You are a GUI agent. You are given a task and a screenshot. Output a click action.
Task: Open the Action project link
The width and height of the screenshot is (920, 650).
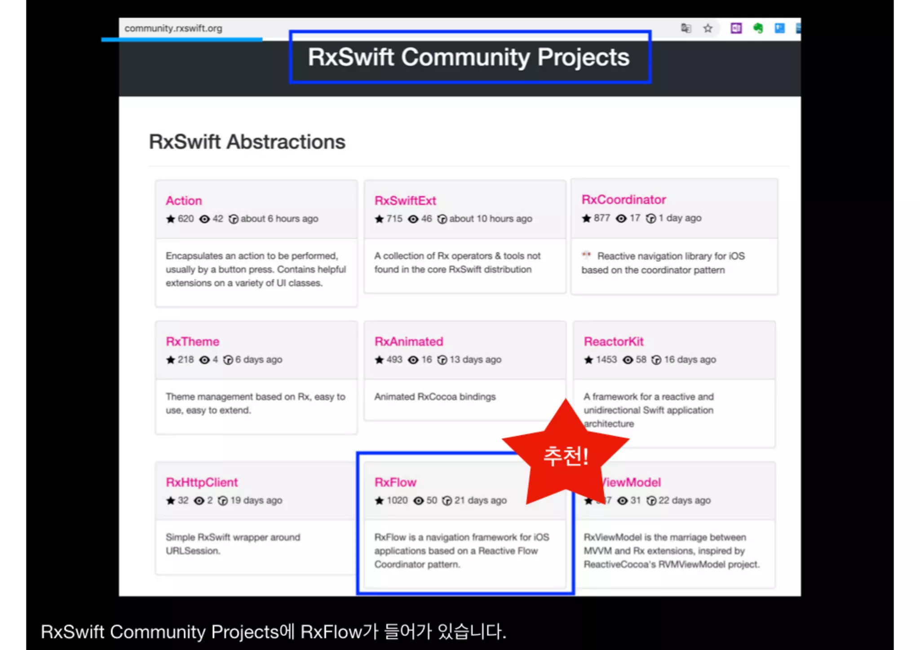(184, 200)
